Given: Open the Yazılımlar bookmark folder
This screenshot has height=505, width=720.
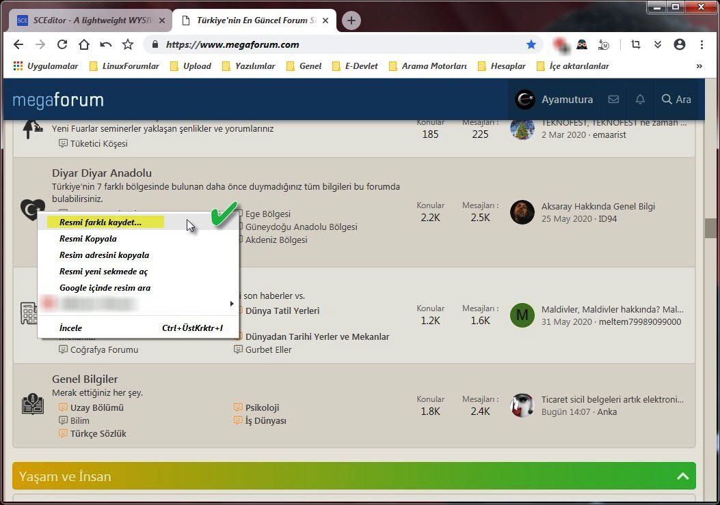Looking at the screenshot, I should (248, 66).
